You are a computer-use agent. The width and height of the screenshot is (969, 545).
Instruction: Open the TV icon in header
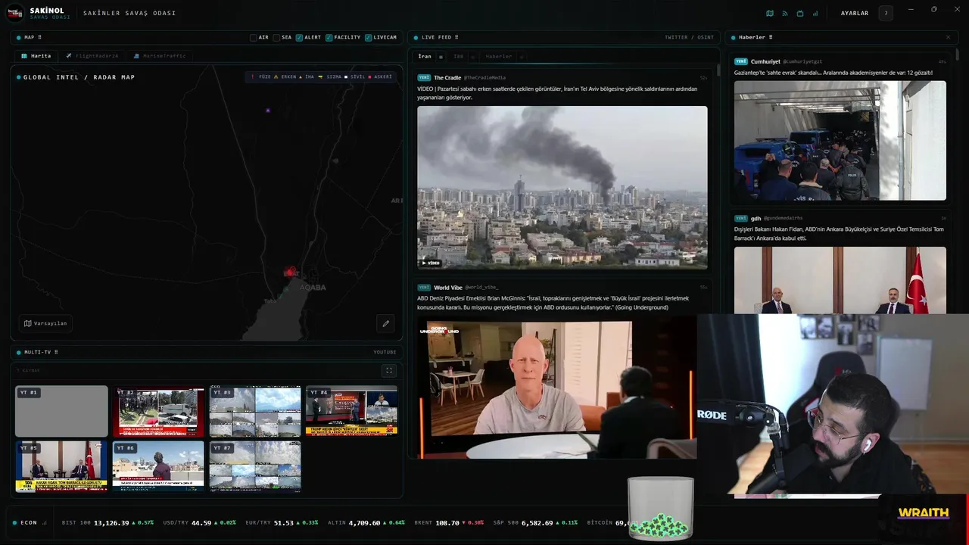pos(800,13)
